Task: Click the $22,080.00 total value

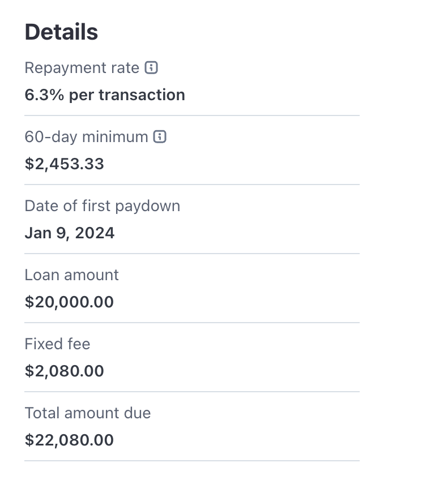Action: 69,440
